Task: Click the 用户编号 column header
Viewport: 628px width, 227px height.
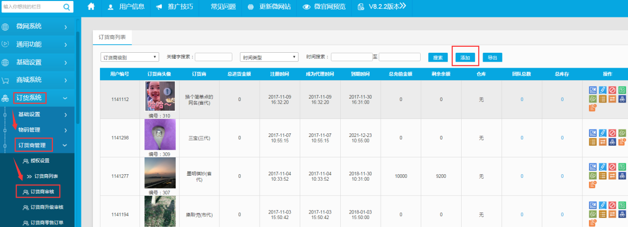Action: [x=120, y=74]
